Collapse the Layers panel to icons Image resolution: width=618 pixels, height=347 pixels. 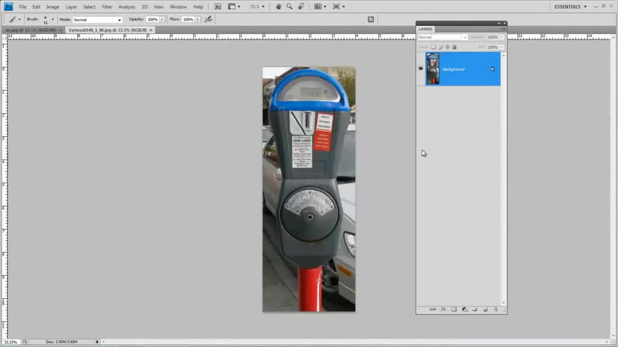tap(499, 23)
